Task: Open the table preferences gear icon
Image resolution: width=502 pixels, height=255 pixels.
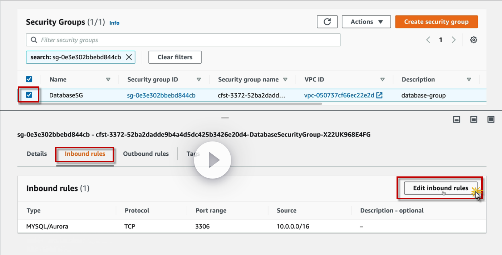Action: (x=473, y=40)
